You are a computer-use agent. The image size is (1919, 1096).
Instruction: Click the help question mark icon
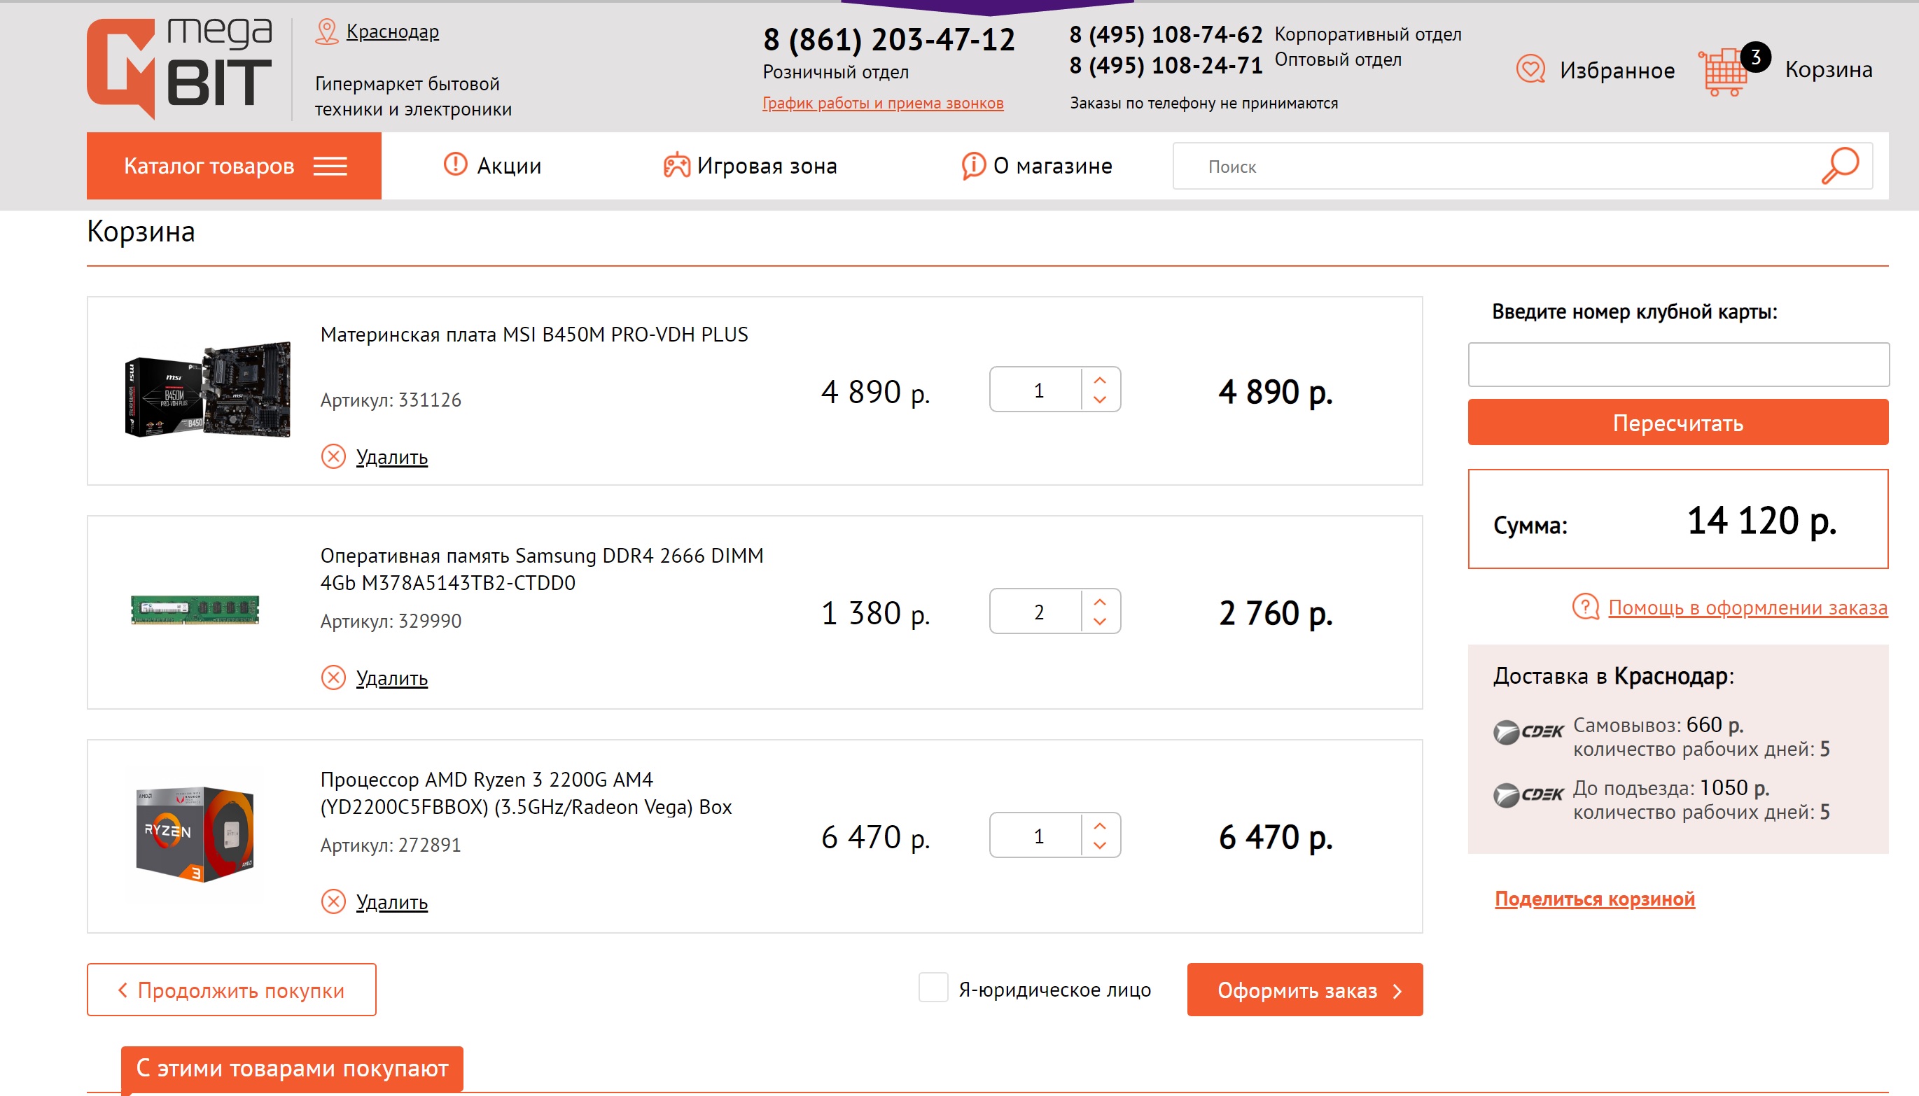click(1585, 607)
